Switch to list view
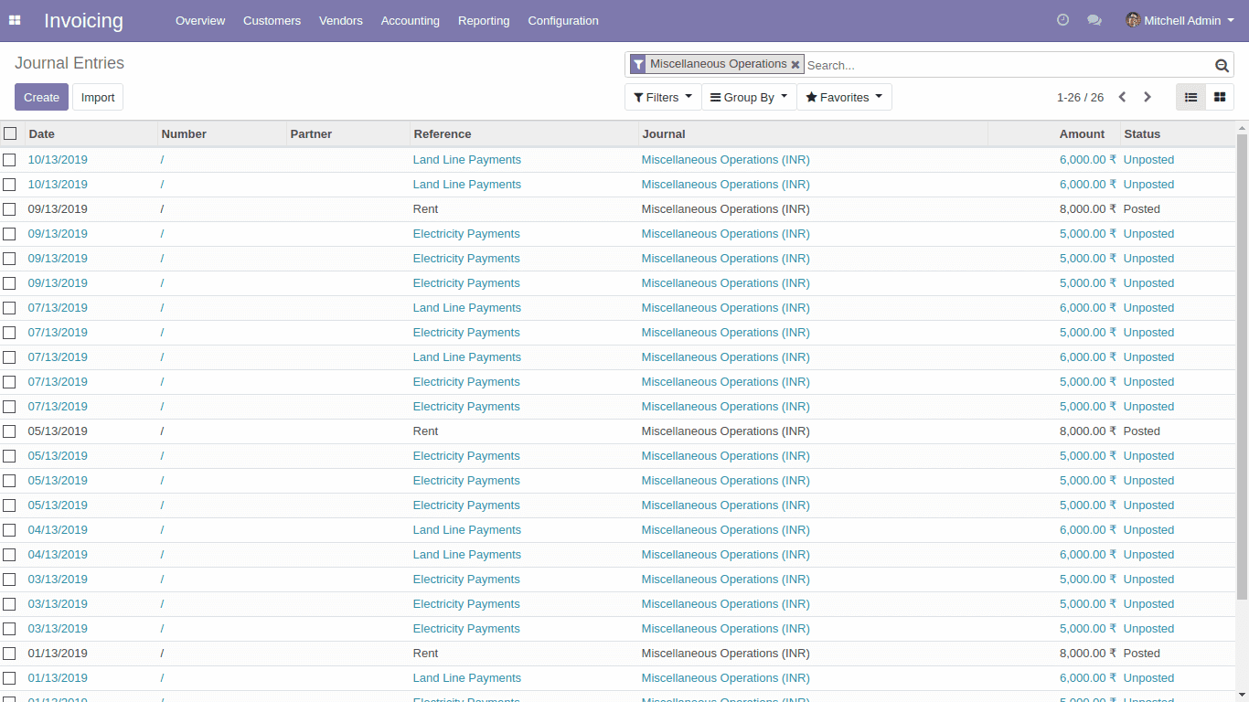This screenshot has height=702, width=1249. click(x=1190, y=97)
